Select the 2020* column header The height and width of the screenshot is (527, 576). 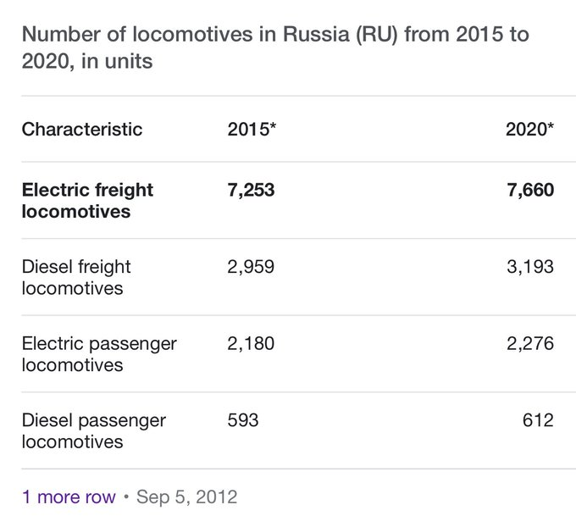(529, 130)
